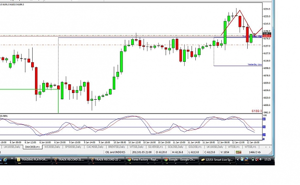Open the SPS00SB,Daily chart tab
300x185 pixels.
pos(73,147)
